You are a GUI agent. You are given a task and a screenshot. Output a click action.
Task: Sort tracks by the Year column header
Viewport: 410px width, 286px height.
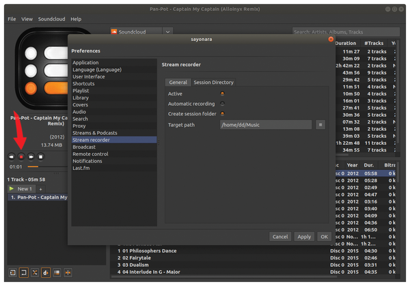click(x=352, y=165)
